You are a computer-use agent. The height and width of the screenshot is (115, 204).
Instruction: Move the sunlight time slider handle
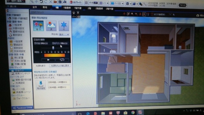click(x=53, y=48)
